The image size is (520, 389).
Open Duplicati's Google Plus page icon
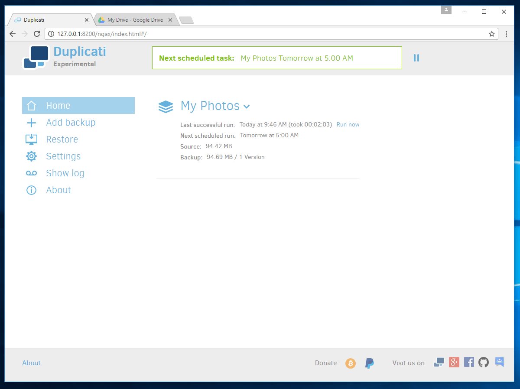coord(454,362)
